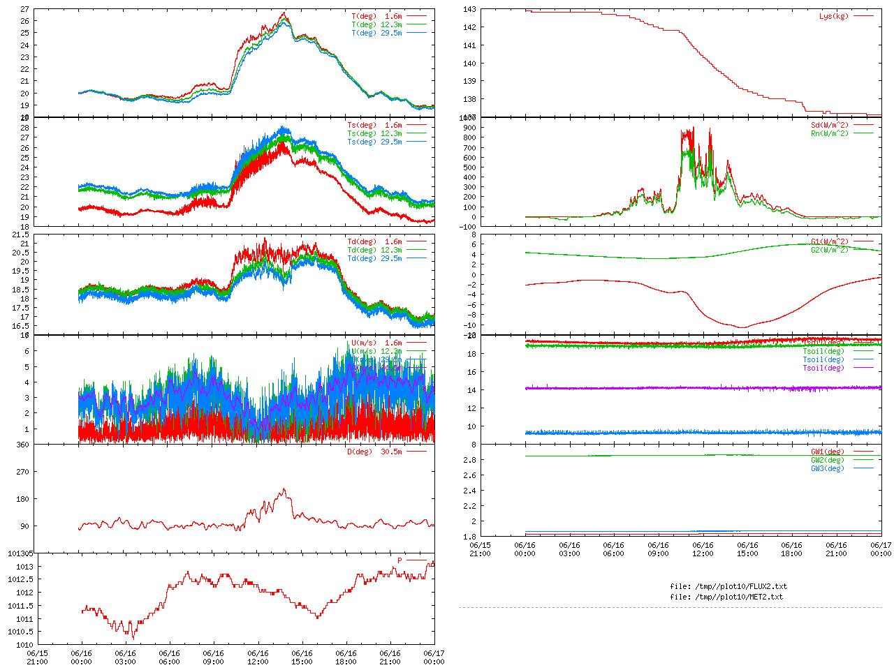894x670 pixels.
Task: Click '06/15 21:00' under the pressure plot
Action: coord(37,658)
